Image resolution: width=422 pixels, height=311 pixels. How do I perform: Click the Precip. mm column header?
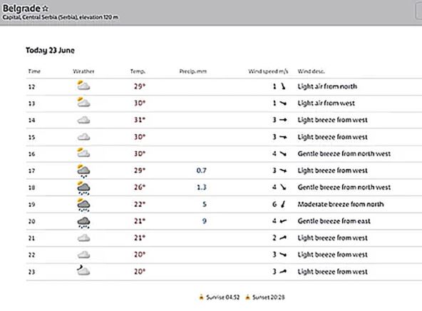193,71
